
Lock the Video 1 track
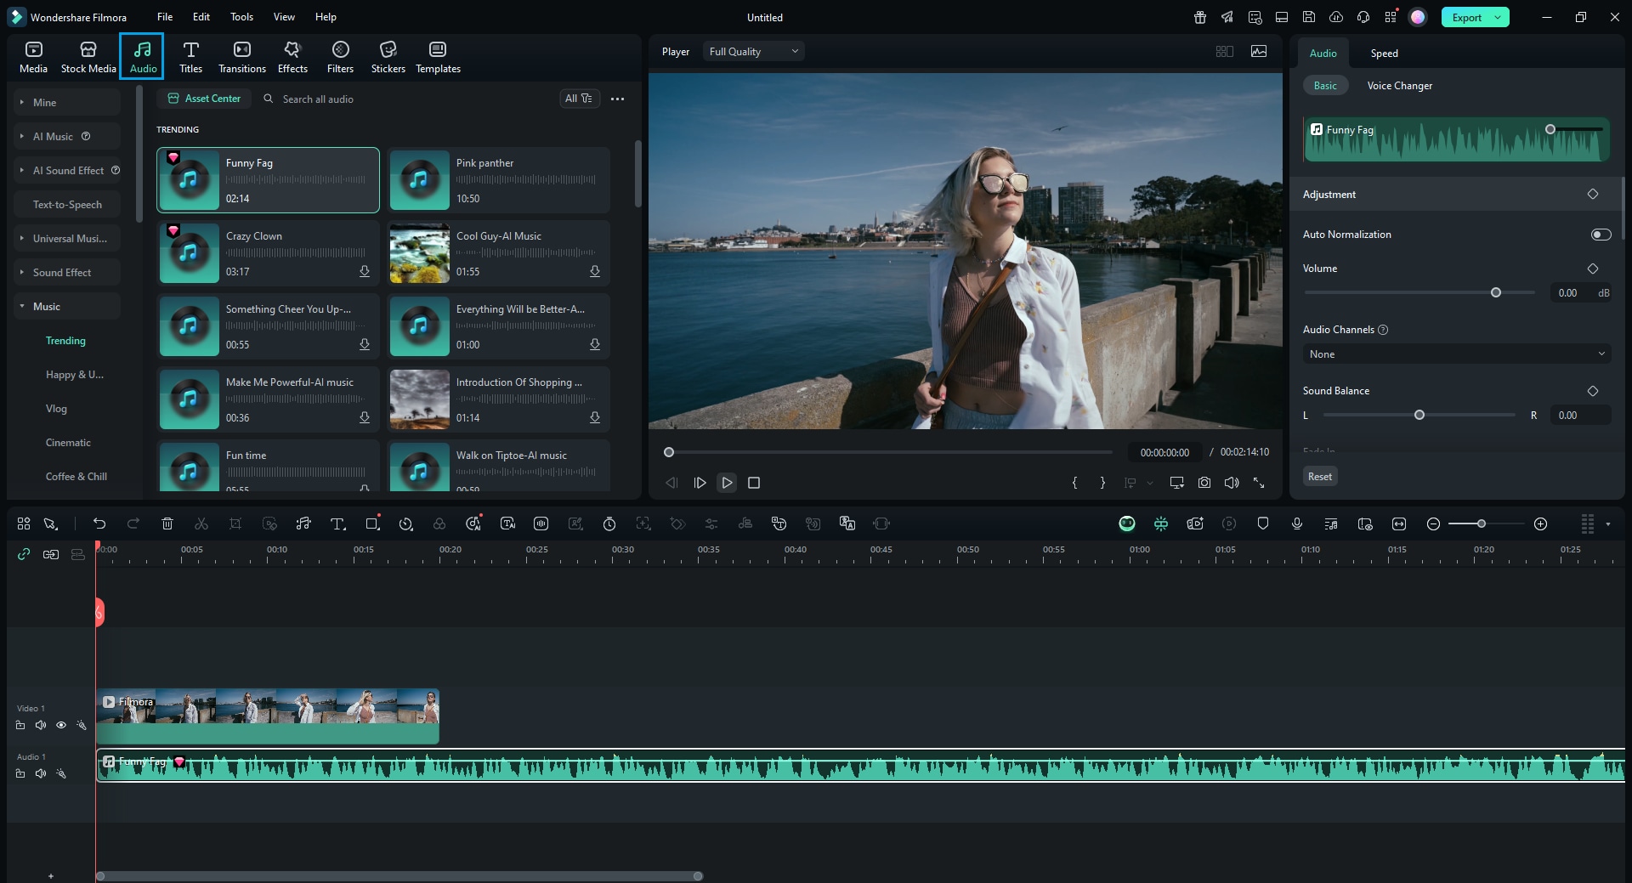[x=20, y=725]
